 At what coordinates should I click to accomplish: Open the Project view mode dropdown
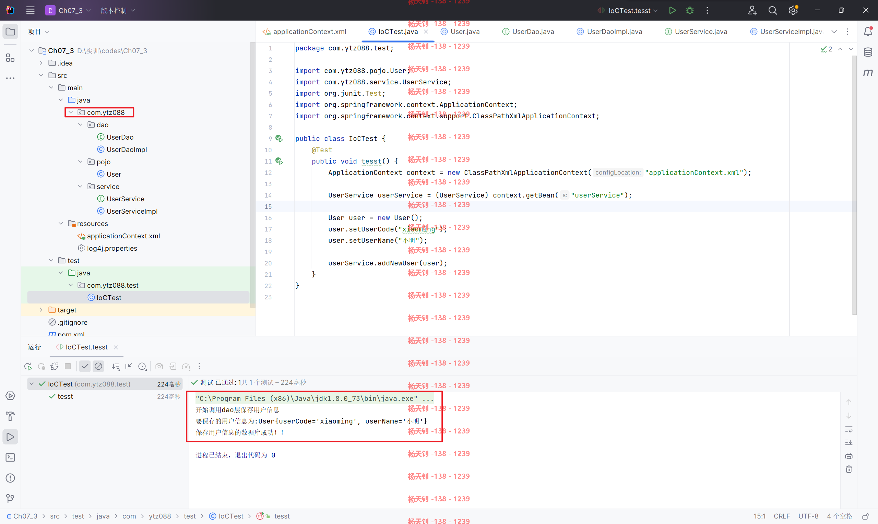(38, 32)
